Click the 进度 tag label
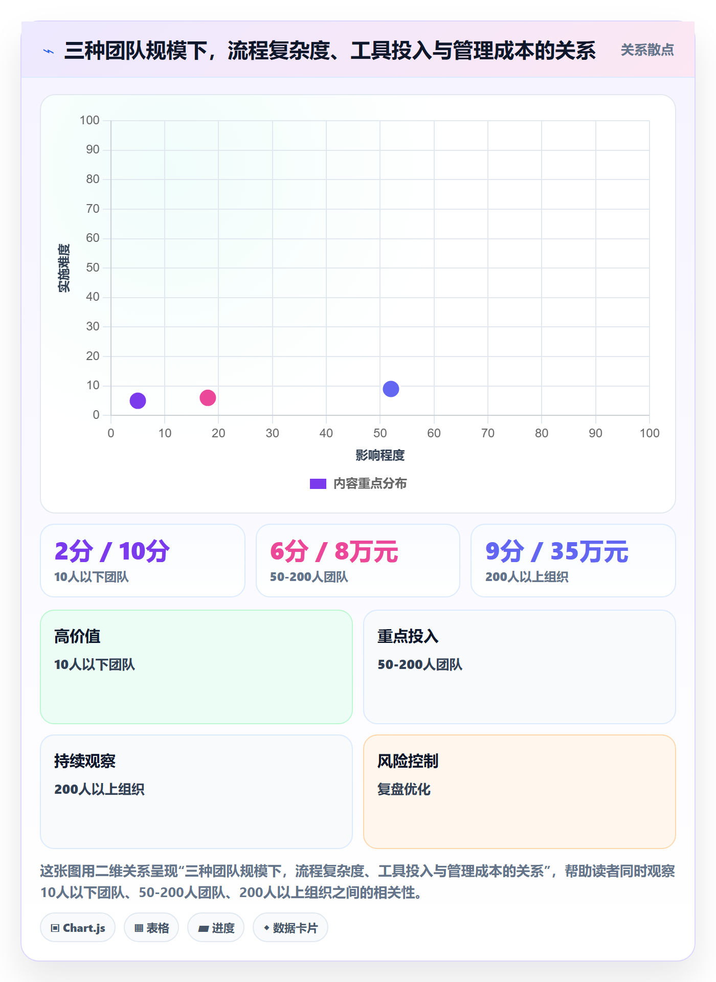The image size is (716, 982). point(223,928)
